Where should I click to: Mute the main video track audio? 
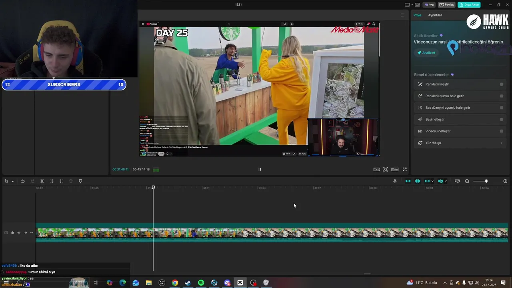pos(25,232)
